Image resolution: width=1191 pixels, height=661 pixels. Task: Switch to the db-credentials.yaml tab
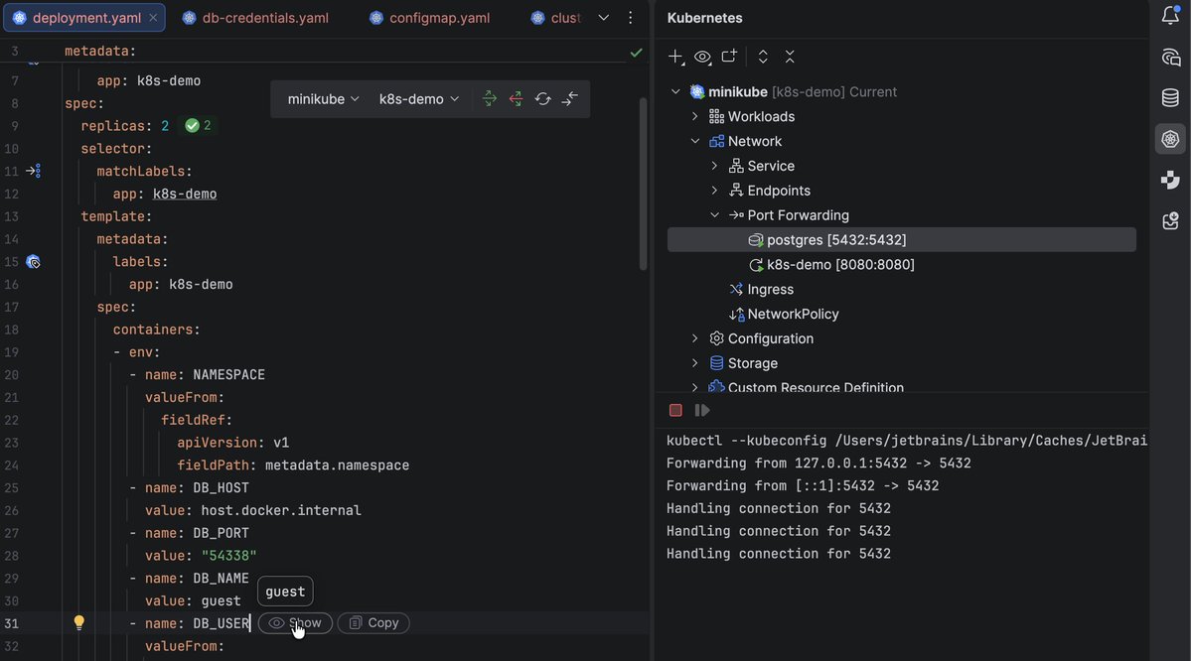(x=256, y=18)
